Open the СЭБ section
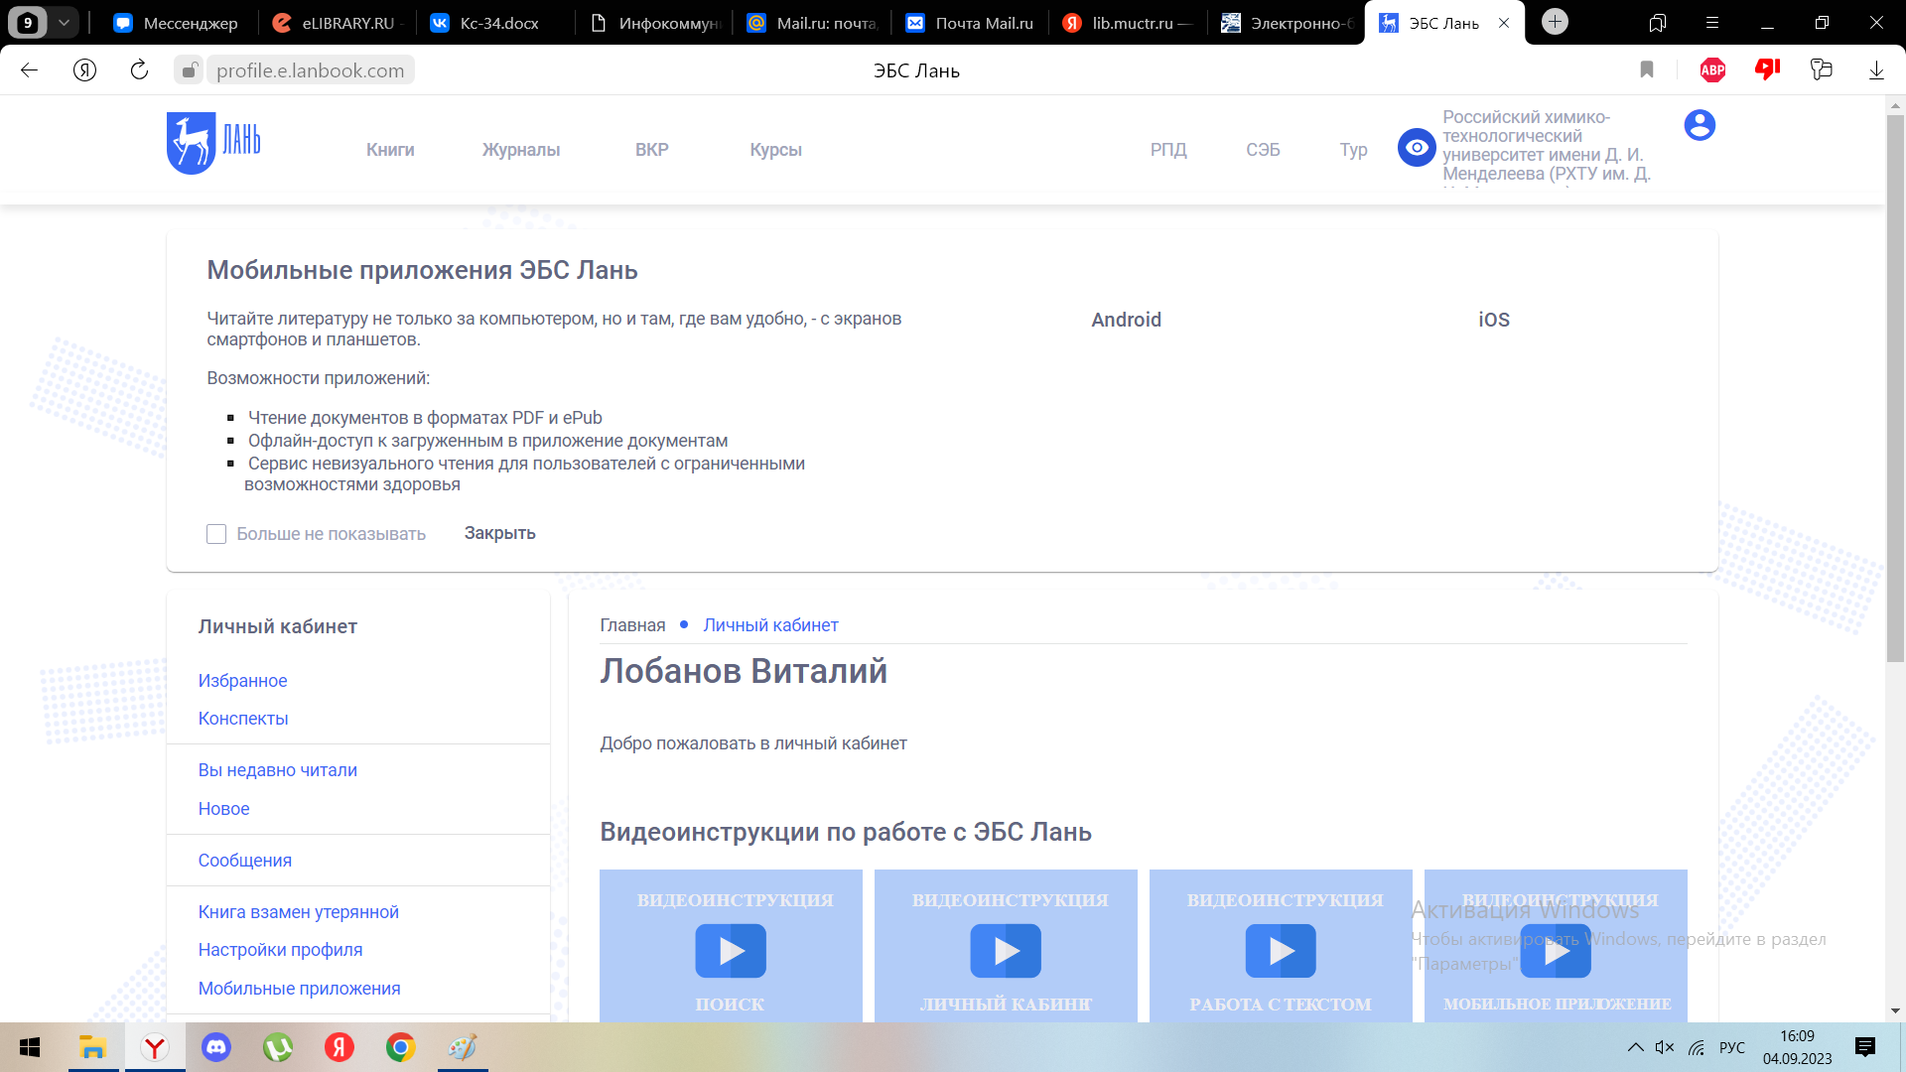Screen dimensions: 1906x1072 (x=1263, y=150)
